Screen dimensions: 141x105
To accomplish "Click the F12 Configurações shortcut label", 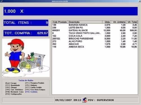I will [14, 94].
